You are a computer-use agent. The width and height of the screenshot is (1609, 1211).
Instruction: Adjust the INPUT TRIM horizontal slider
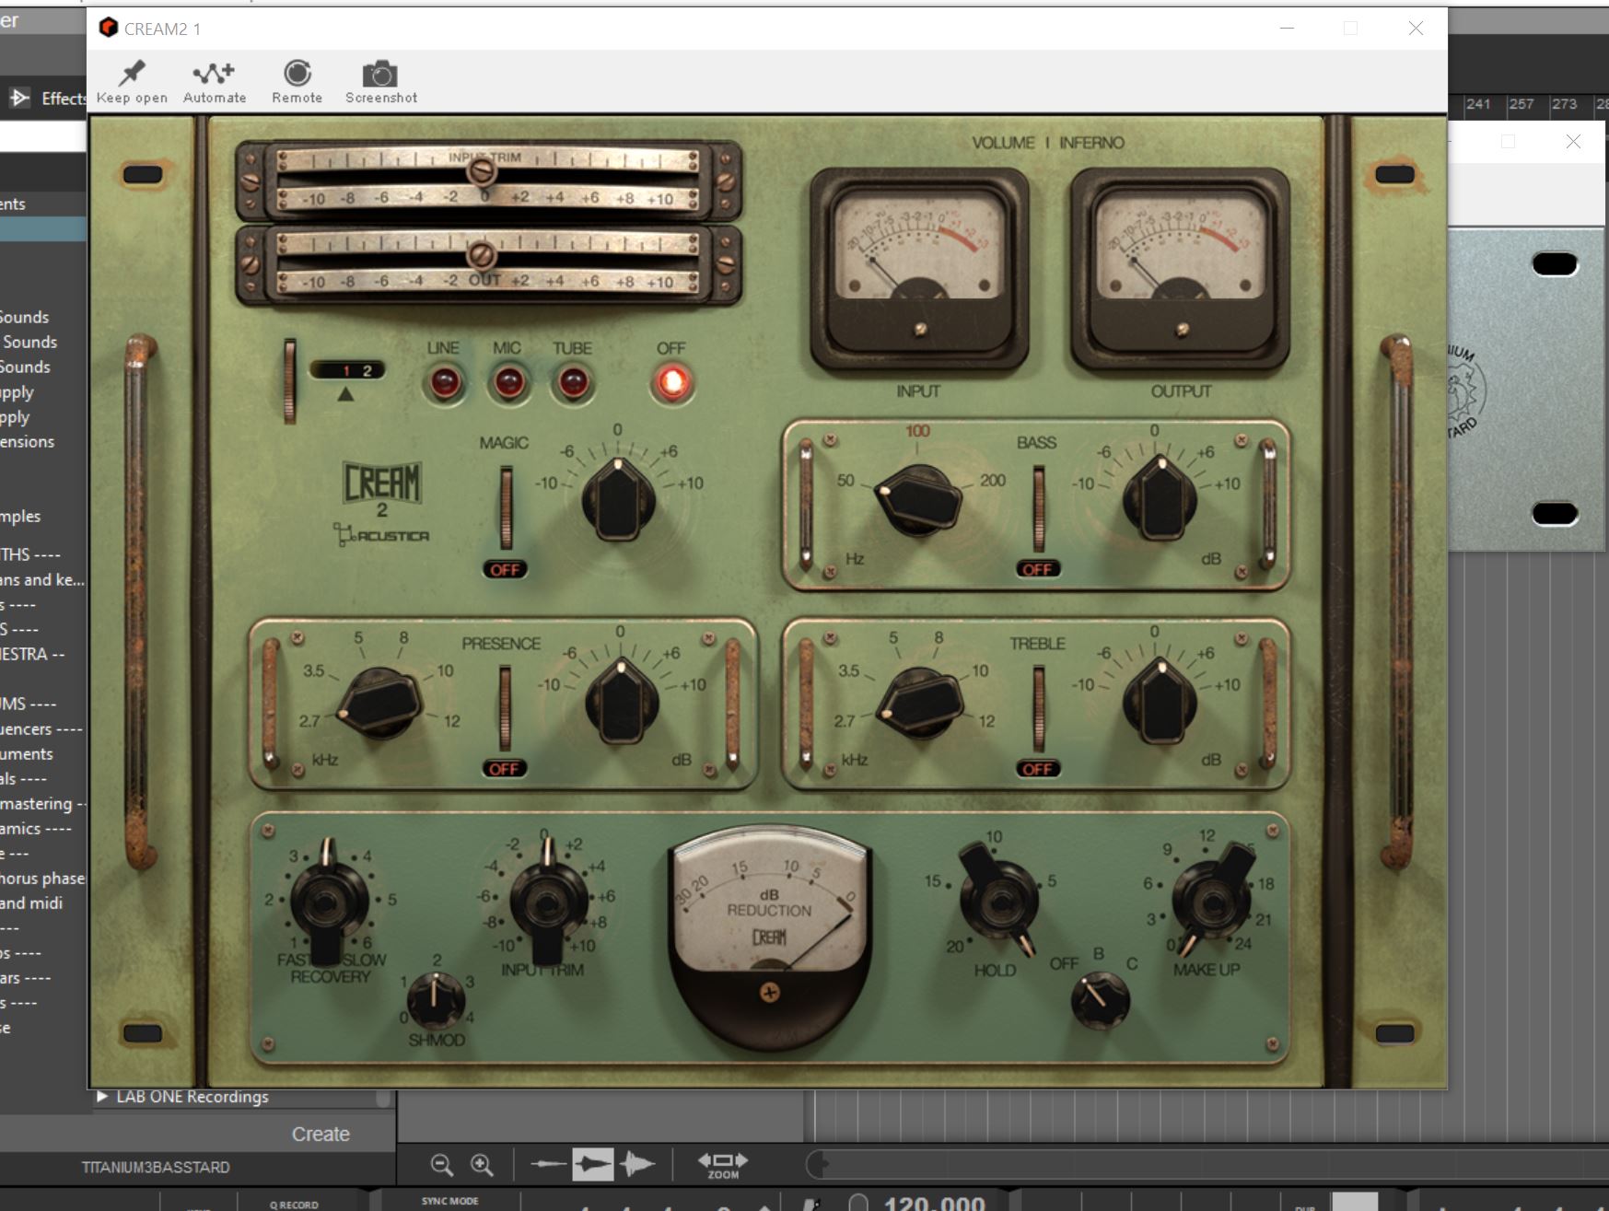(481, 170)
